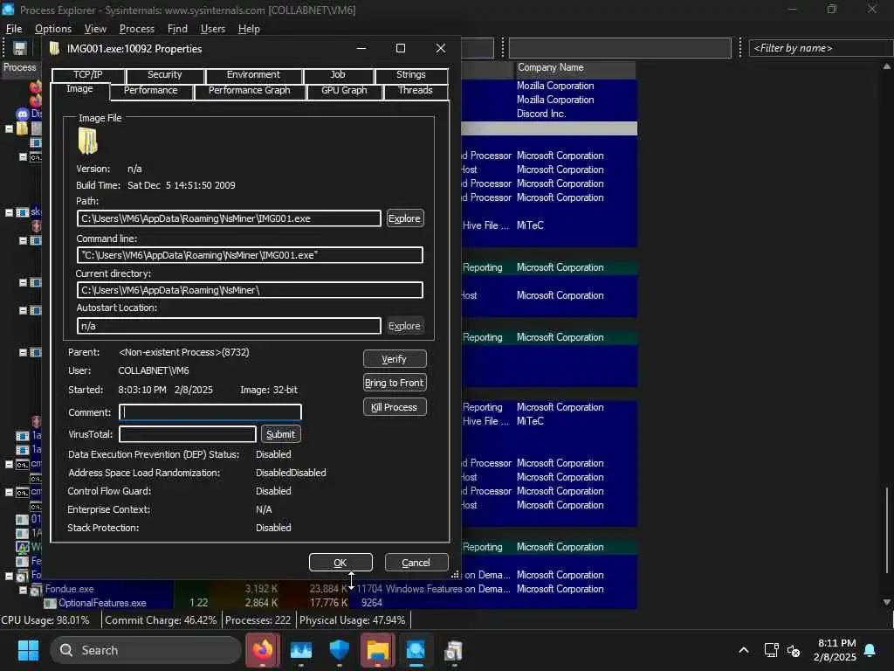The height and width of the screenshot is (671, 894).
Task: Click the Comment input field
Action: (x=210, y=412)
